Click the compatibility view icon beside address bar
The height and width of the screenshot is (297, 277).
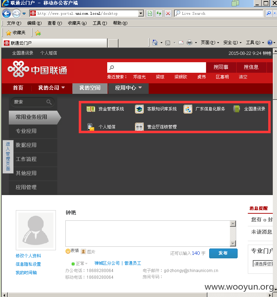point(150,13)
